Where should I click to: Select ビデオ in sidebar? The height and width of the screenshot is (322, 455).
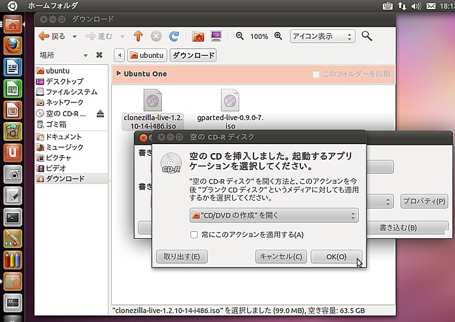tap(71, 168)
